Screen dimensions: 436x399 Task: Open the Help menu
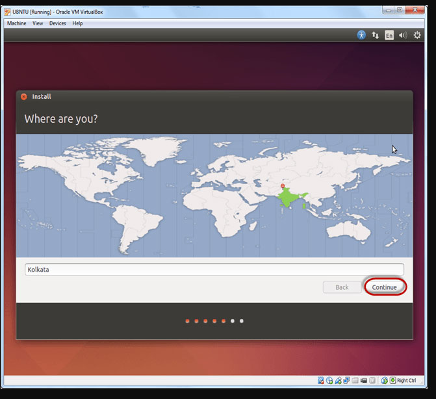point(77,23)
